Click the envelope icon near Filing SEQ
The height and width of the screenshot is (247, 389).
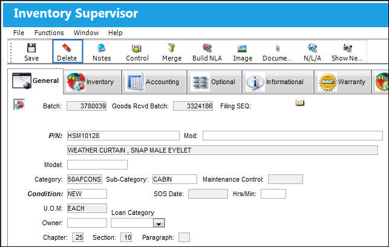299,102
